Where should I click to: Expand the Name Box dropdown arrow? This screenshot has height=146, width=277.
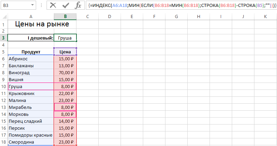tap(32, 6)
